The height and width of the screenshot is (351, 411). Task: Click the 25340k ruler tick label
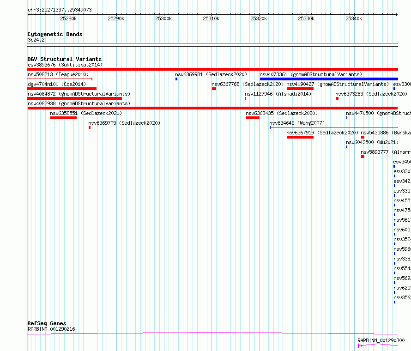(354, 18)
